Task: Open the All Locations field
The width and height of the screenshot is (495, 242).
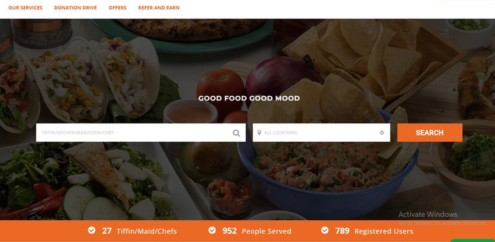Action: point(322,133)
